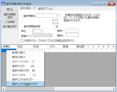Screen dimensions: 117x92
Task: Click the 授業ID column header
Action: [x=9, y=47]
